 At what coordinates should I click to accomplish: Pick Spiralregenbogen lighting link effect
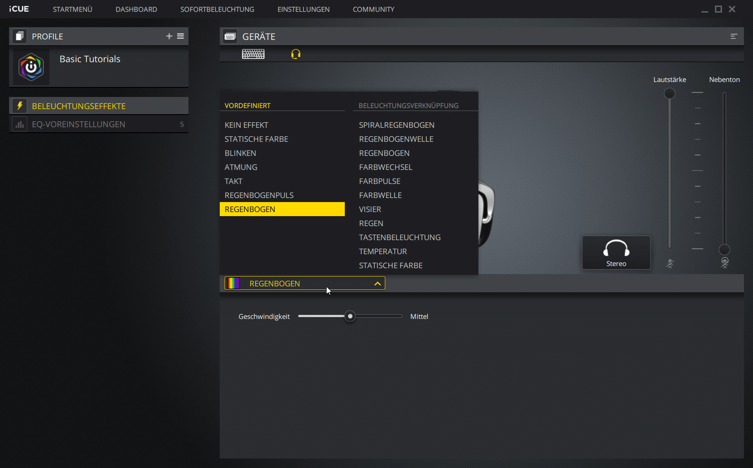pos(396,125)
